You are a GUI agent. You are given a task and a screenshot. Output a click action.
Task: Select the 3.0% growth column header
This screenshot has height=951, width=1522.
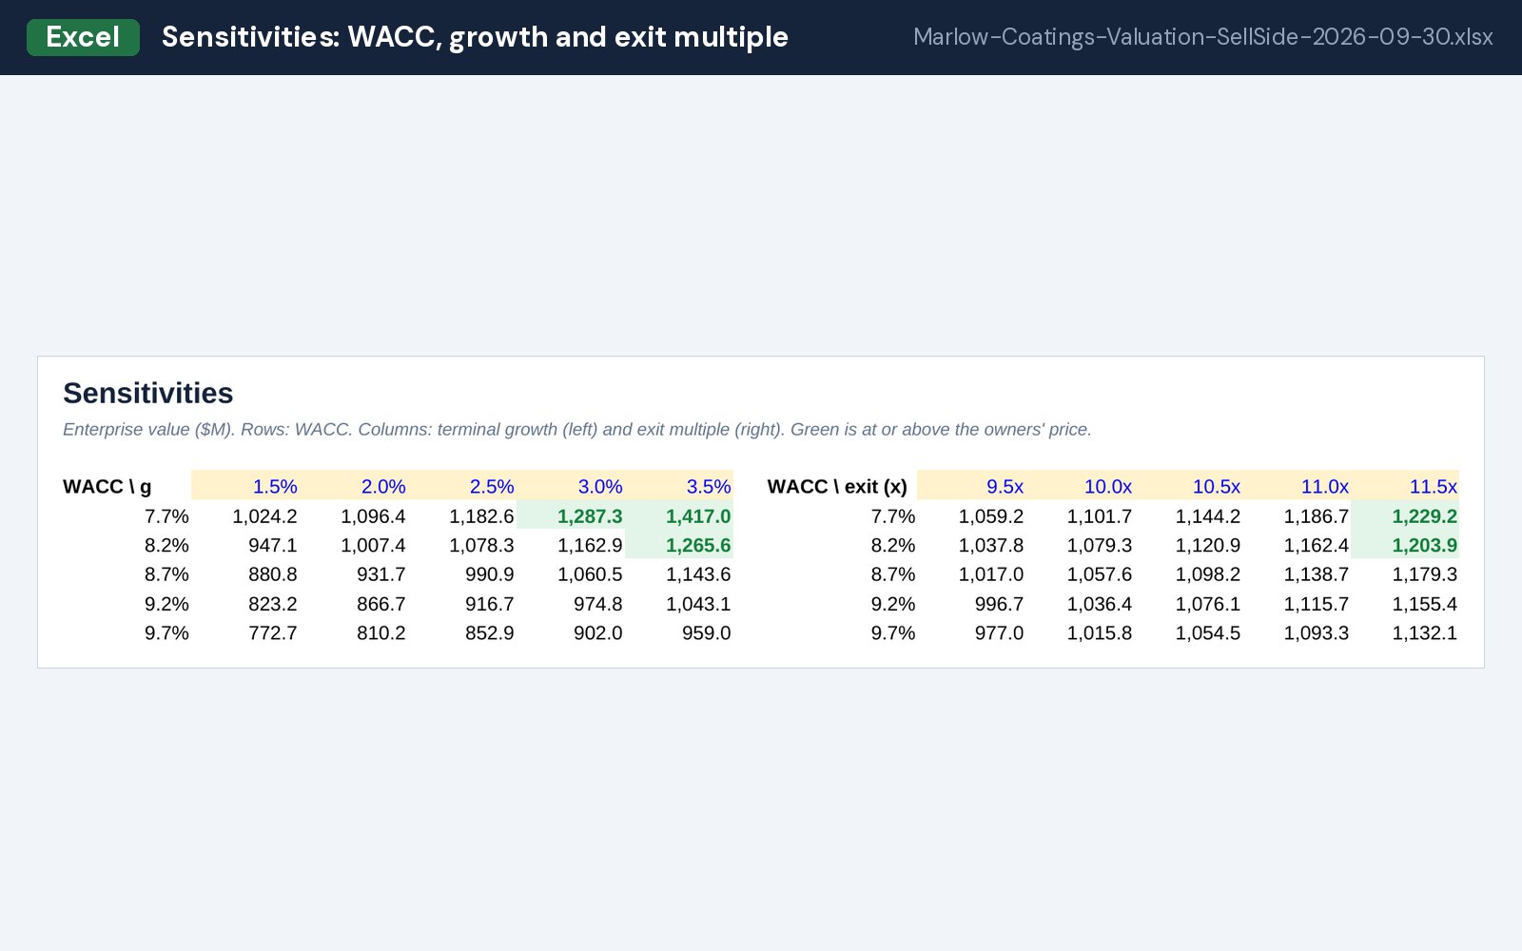pyautogui.click(x=600, y=487)
